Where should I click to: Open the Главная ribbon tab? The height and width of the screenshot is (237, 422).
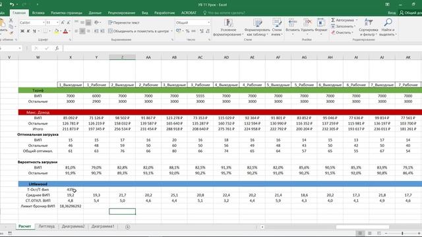(19, 13)
